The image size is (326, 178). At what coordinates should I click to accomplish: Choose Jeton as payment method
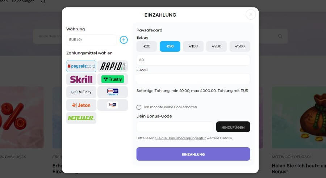pos(81,105)
